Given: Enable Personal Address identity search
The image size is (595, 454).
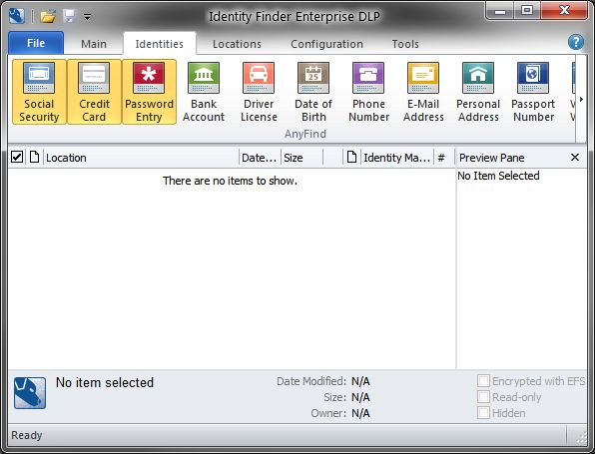Looking at the screenshot, I should tap(478, 92).
